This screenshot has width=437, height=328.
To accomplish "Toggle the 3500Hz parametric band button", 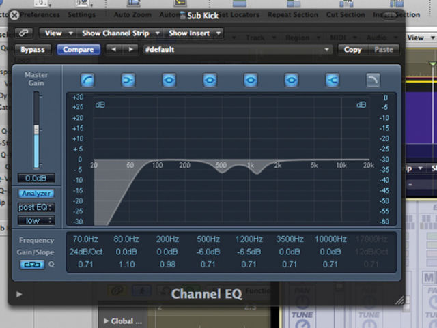I will pyautogui.click(x=292, y=80).
